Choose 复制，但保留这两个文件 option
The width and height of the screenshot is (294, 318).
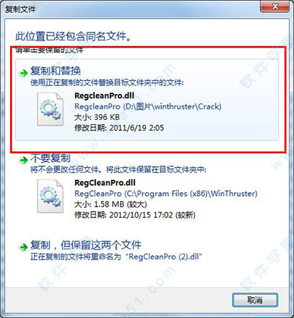tap(85, 245)
